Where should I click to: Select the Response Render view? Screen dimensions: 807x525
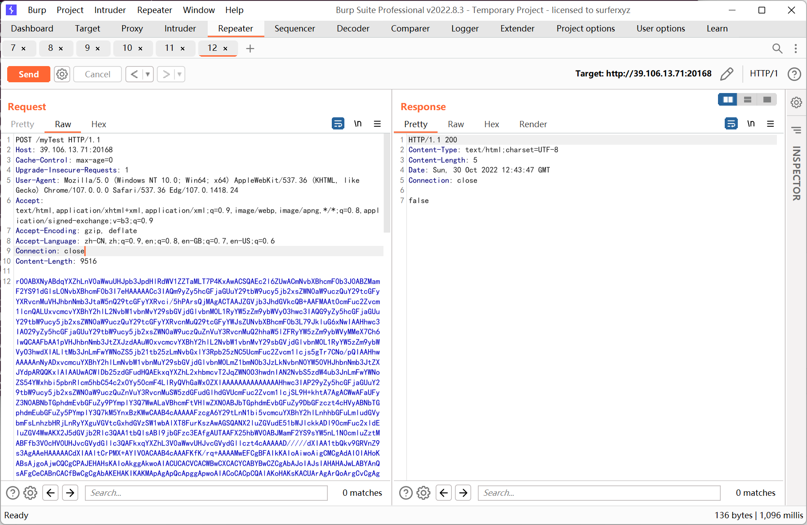(533, 124)
